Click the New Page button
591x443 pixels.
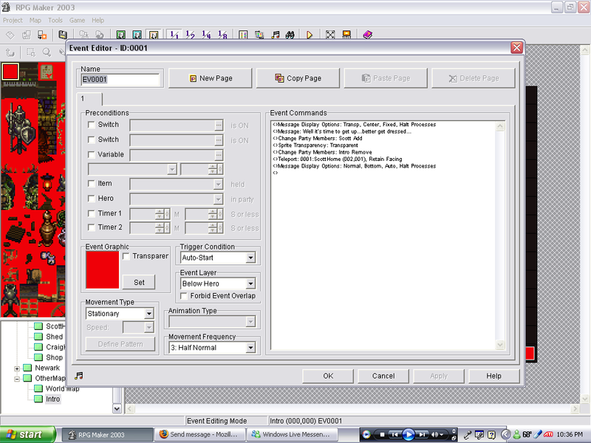click(211, 78)
